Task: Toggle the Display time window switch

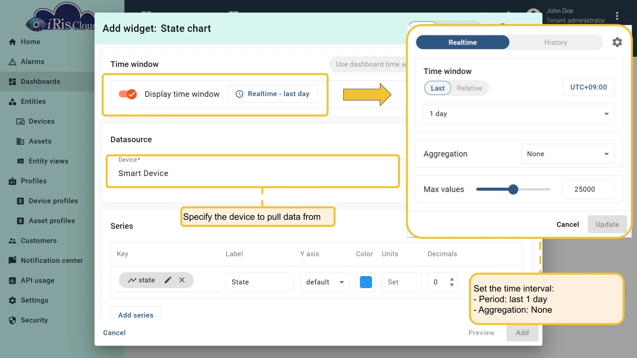Action: (128, 94)
